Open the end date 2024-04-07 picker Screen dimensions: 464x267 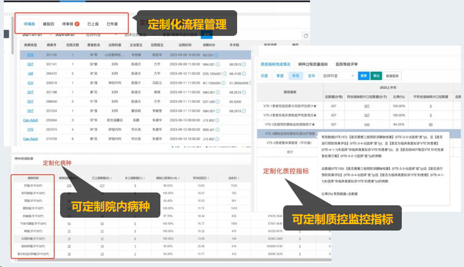click(65, 35)
